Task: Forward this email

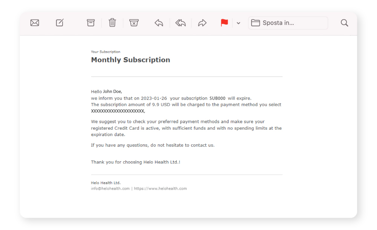Action: (202, 23)
